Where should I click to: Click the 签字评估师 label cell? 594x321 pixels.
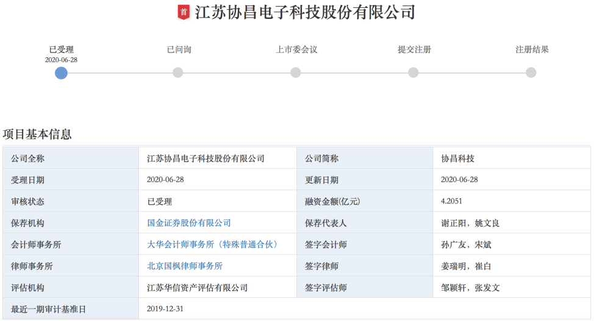tap(365, 287)
